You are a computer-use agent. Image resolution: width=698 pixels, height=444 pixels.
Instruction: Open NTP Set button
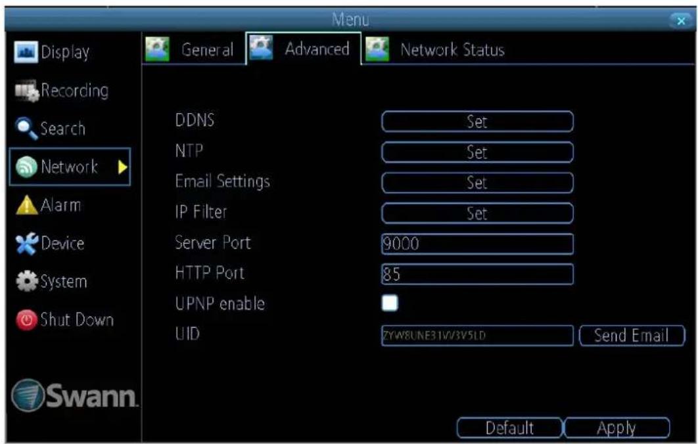click(x=477, y=152)
